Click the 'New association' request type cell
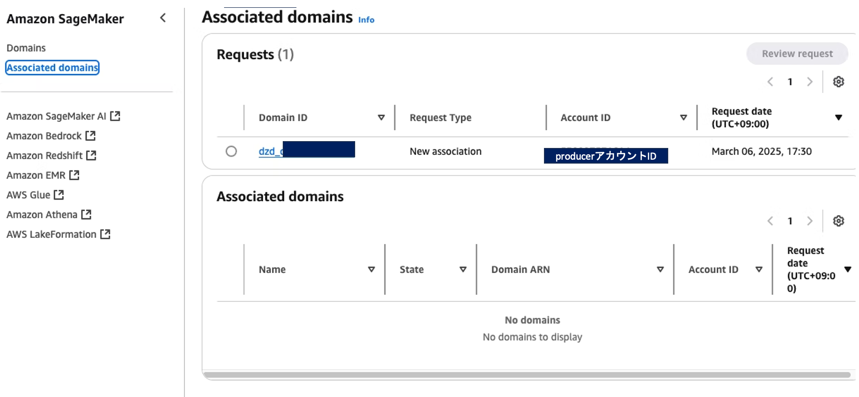859x397 pixels. click(x=446, y=151)
